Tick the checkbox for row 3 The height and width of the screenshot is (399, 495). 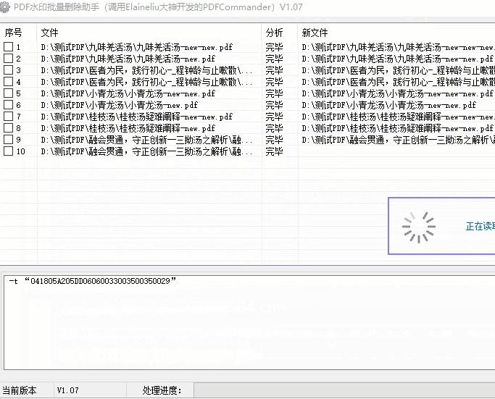click(x=9, y=70)
